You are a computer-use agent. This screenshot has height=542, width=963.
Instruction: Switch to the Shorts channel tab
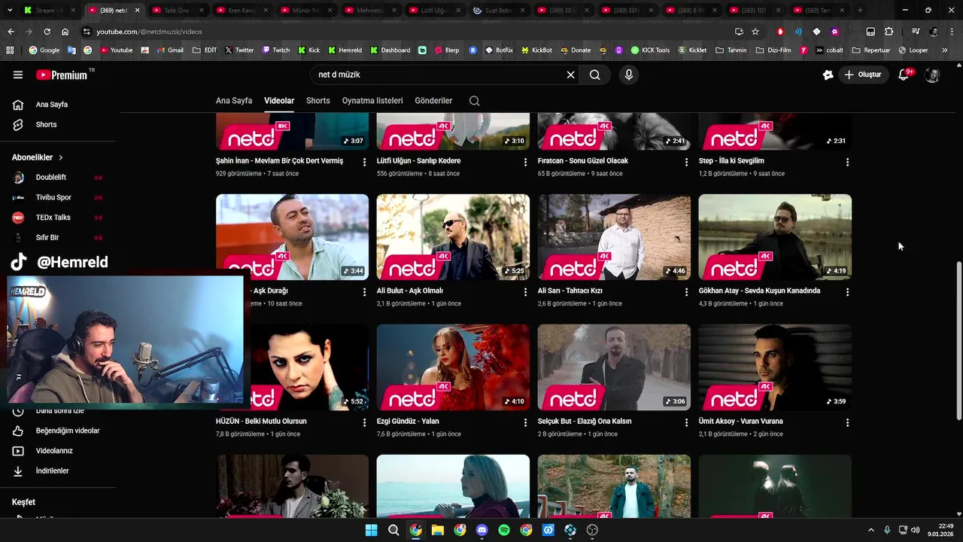(x=318, y=100)
